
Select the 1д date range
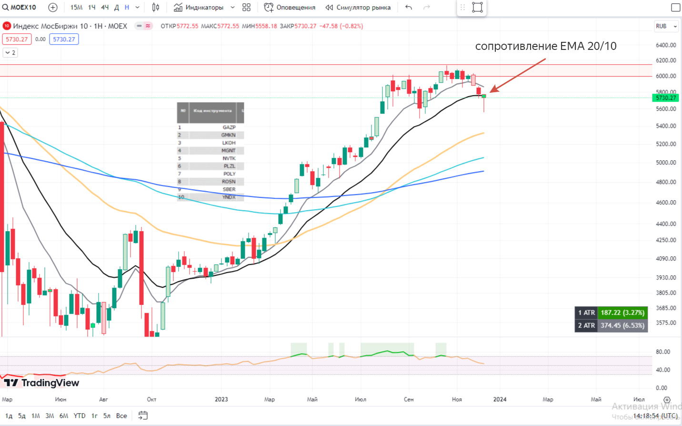tap(9, 416)
